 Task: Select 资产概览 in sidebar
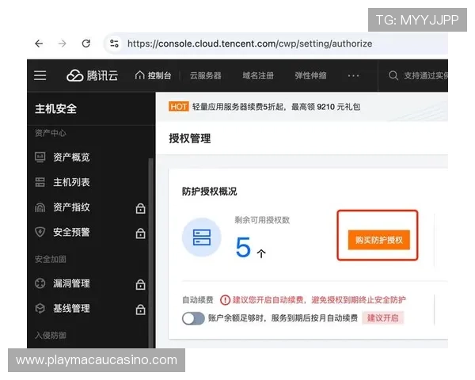[x=71, y=157]
